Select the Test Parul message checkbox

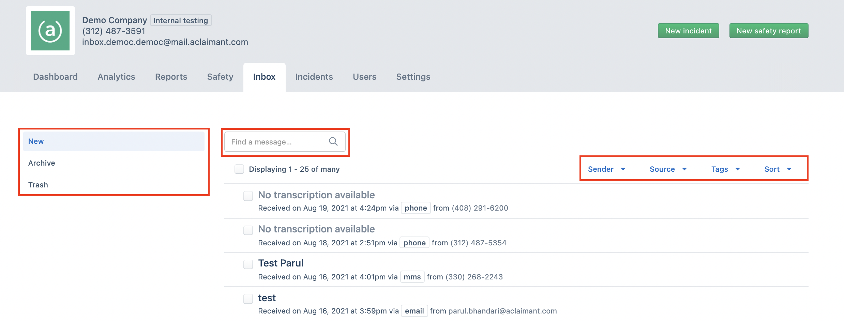tap(248, 264)
